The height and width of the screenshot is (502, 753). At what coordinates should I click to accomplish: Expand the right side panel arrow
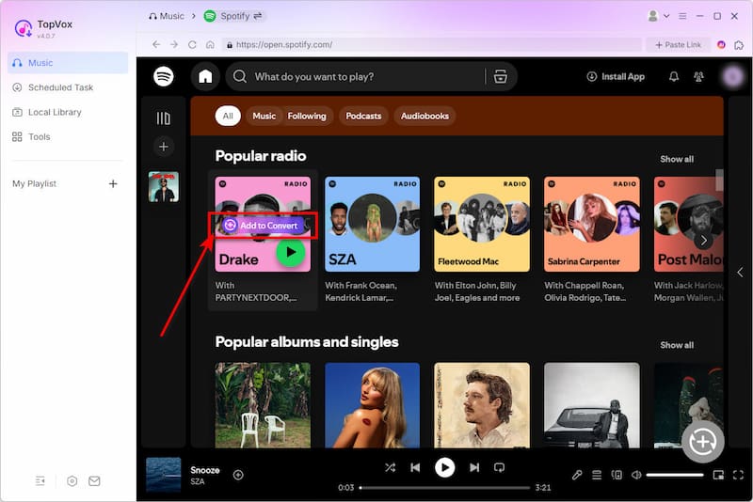(739, 272)
